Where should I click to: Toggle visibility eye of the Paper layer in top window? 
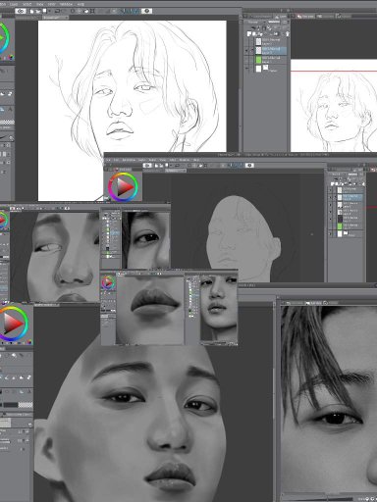(x=246, y=69)
